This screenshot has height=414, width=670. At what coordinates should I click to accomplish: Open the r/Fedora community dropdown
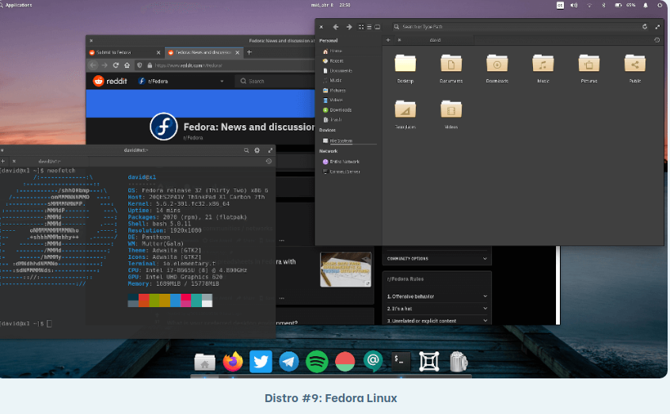click(222, 81)
